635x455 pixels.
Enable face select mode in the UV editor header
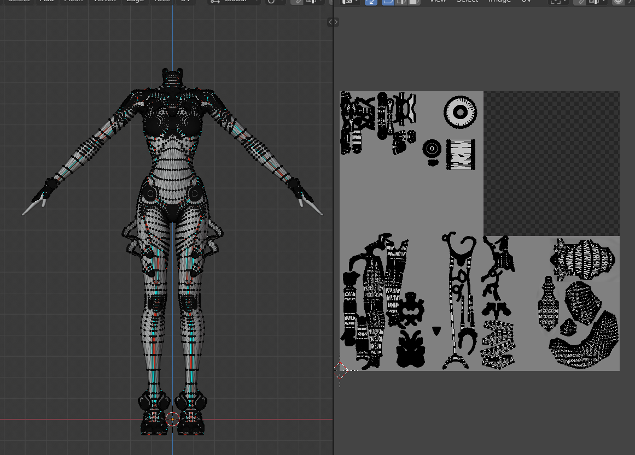(414, 2)
